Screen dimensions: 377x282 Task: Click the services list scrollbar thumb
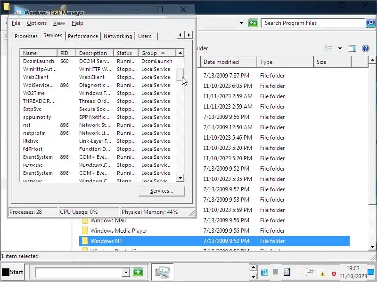pyautogui.click(x=180, y=75)
